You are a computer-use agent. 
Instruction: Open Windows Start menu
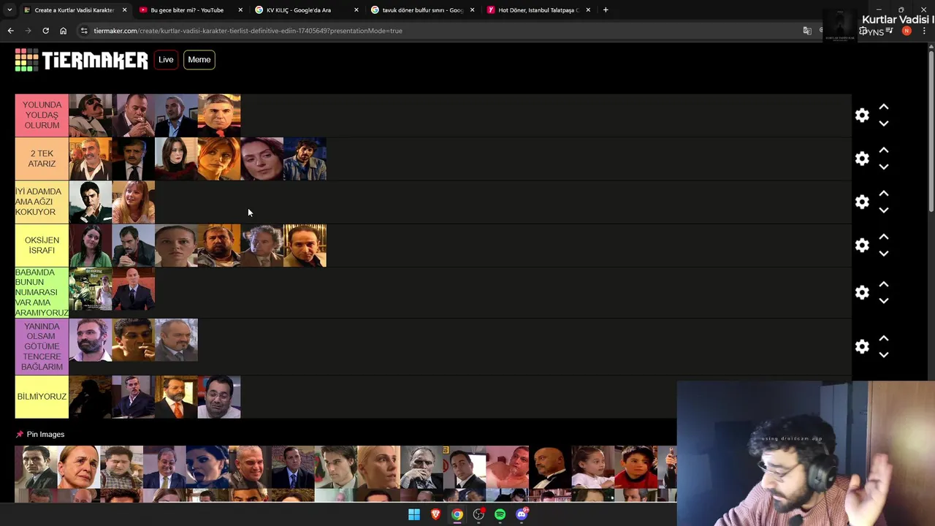click(414, 514)
